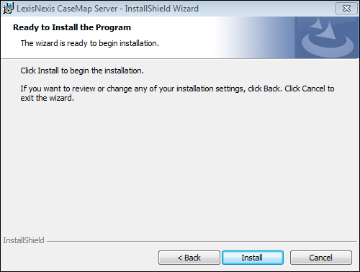
Task: Go back using the < Back button
Action: [x=189, y=258]
